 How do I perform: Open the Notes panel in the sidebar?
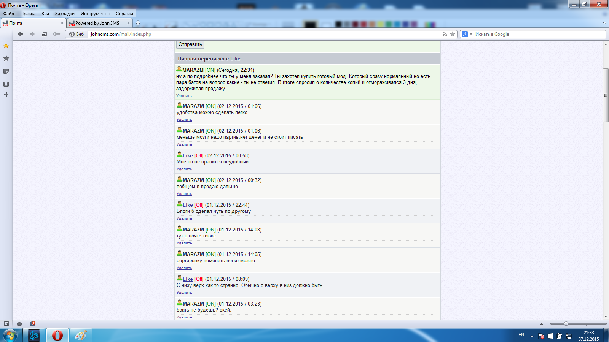(6, 71)
